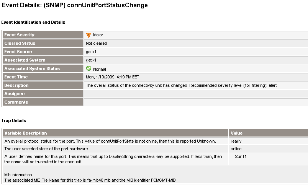Screen dimensions: 308x187
Task: Click the Mib Information text
Action: [18, 175]
